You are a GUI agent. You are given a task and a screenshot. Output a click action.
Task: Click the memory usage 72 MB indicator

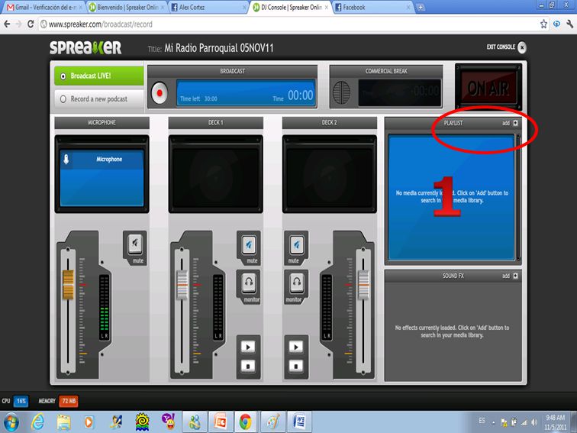(x=69, y=401)
